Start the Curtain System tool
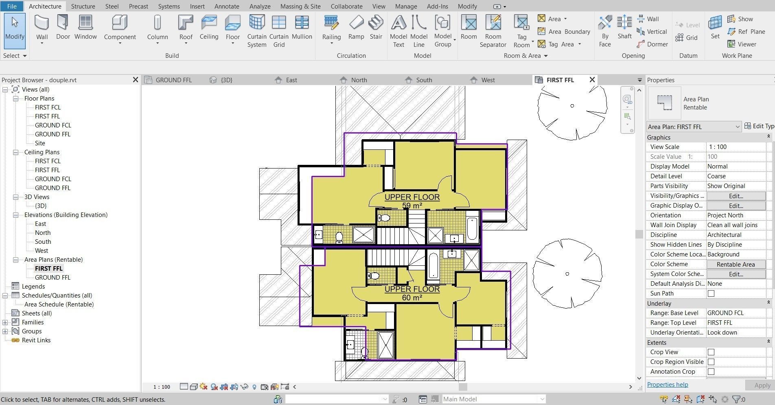This screenshot has width=775, height=405. [257, 31]
